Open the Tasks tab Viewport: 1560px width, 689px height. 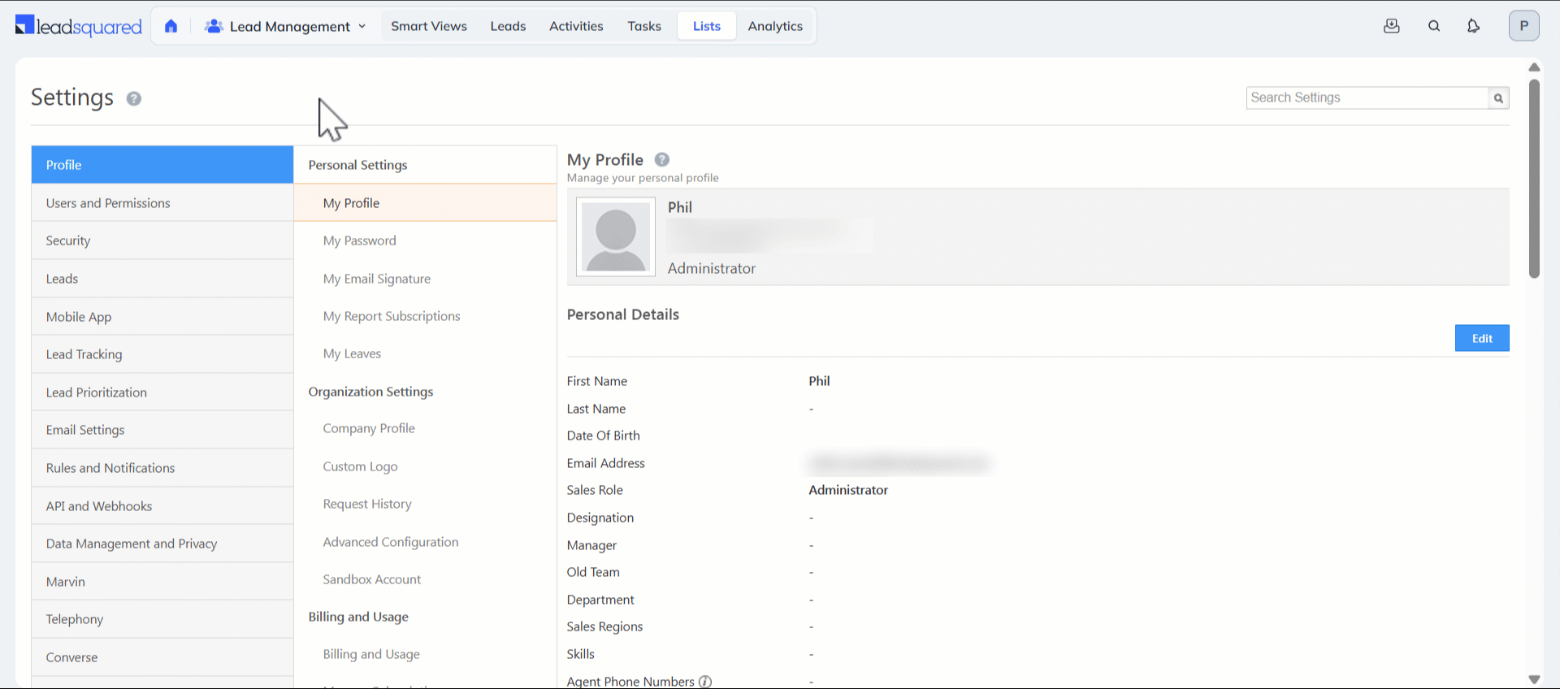pos(644,26)
